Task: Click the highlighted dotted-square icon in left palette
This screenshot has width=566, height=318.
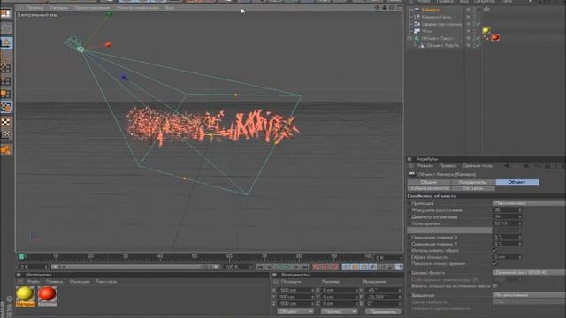Action: (6, 107)
